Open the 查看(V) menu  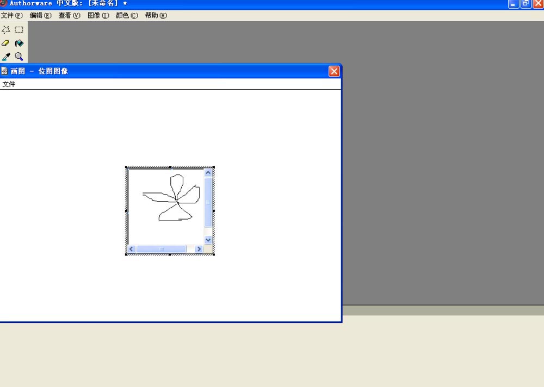click(70, 15)
